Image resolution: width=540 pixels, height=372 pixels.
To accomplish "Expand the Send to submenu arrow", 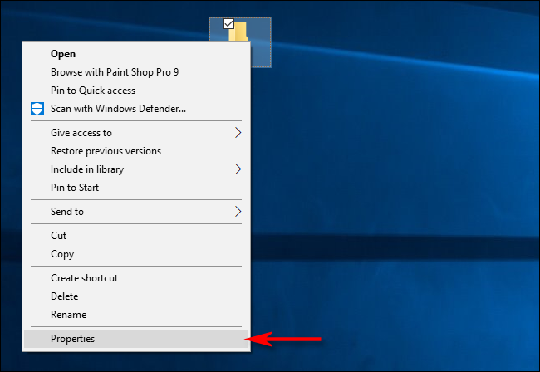I will (x=238, y=212).
